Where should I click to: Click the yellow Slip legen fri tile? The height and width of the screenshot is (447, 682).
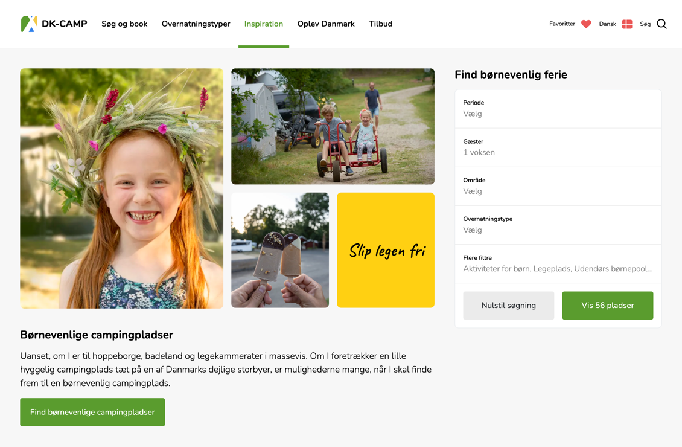coord(386,250)
